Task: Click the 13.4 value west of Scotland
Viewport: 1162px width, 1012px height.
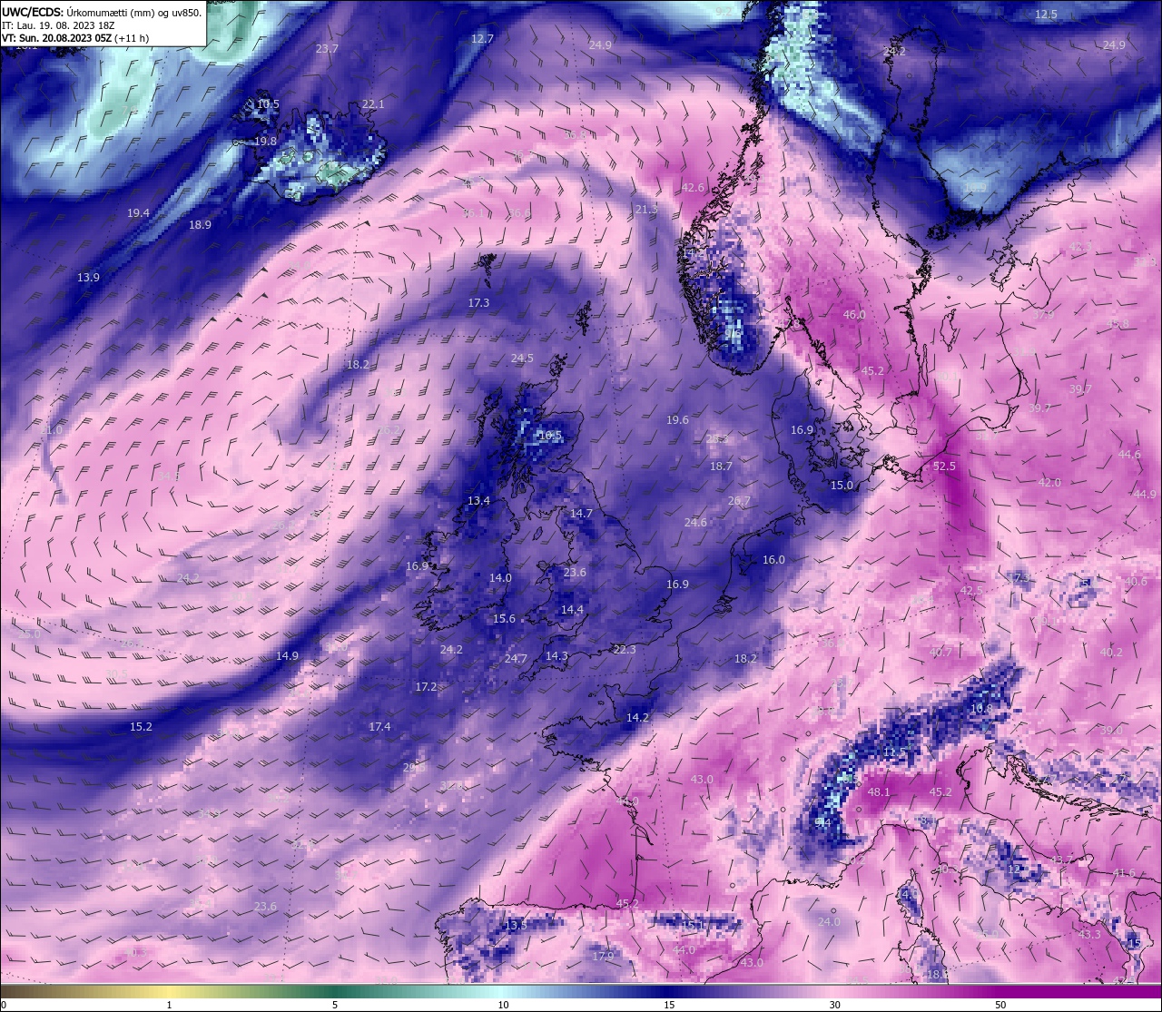Action: [478, 501]
